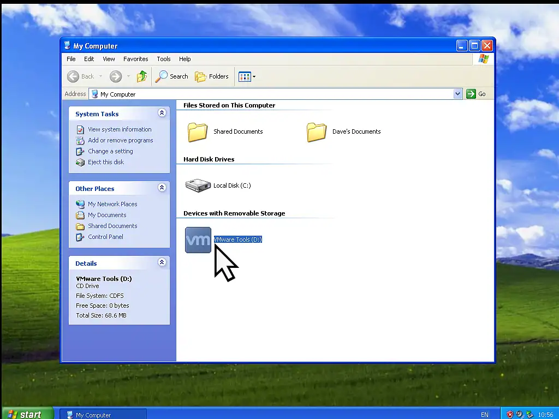Select the Local Disk (C:) label

pos(231,185)
